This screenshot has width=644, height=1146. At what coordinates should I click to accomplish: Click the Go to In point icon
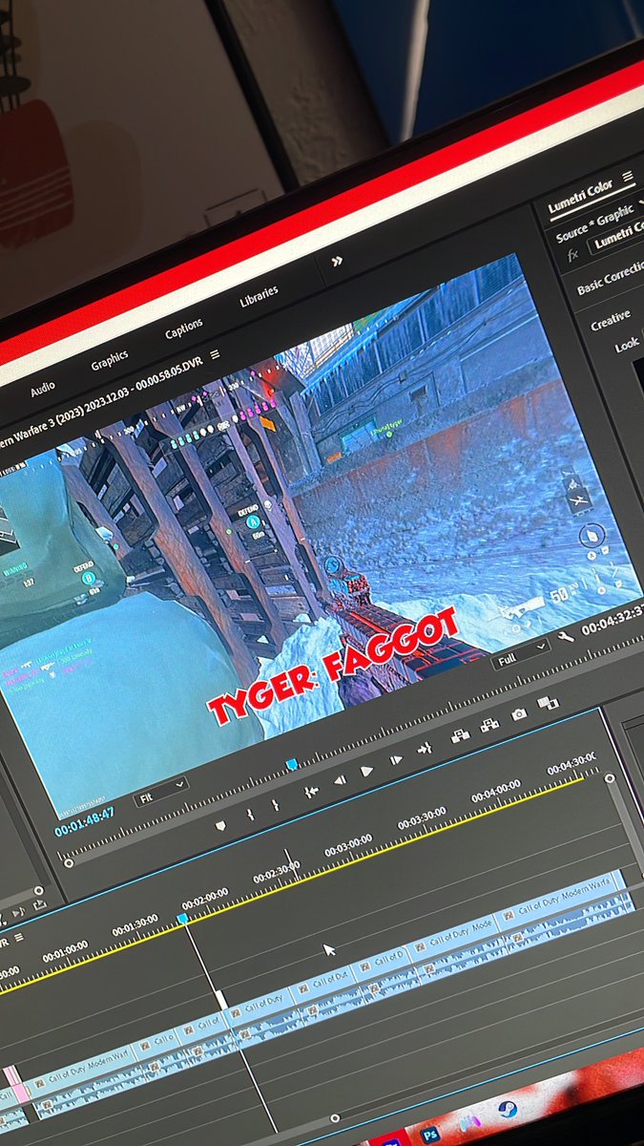point(311,791)
